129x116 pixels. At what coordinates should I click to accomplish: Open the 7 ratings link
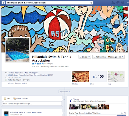(49, 64)
